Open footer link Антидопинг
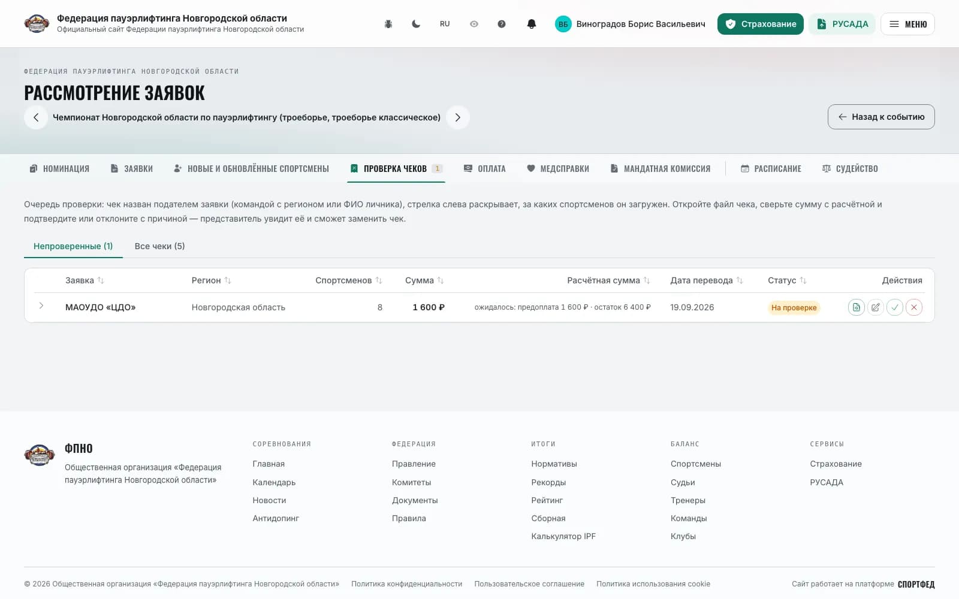Viewport: 959px width, 599px height. click(x=276, y=518)
